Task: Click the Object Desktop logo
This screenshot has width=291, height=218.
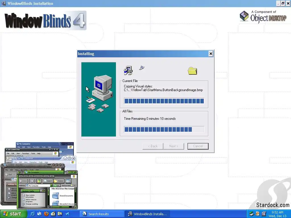Action: tap(263, 16)
